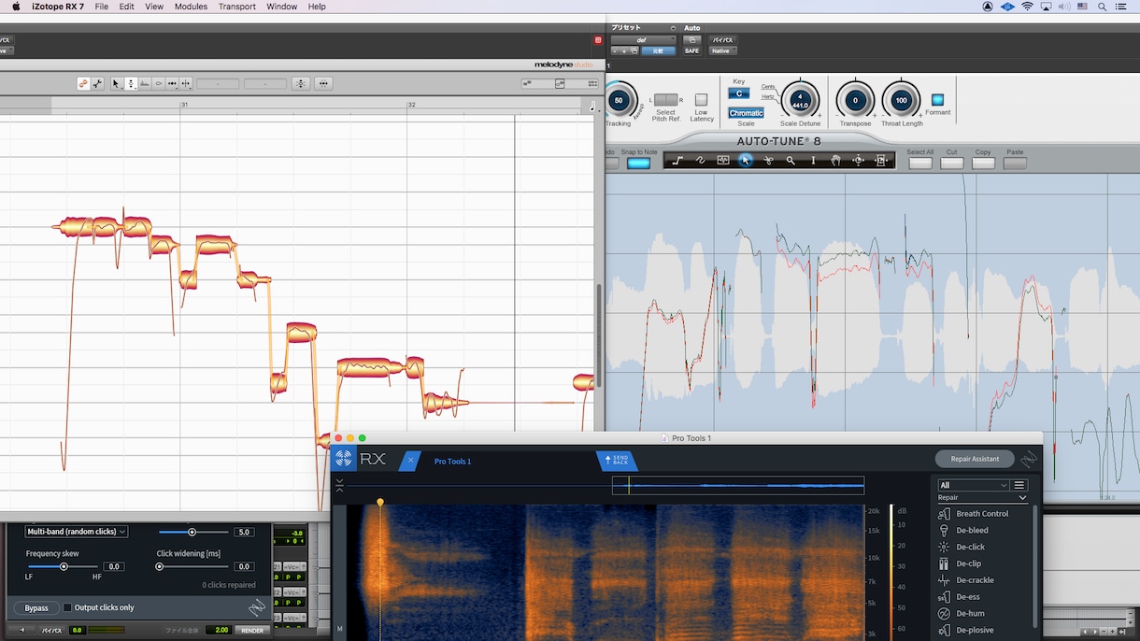Select the Melodyne timing tool
Image resolution: width=1140 pixels, height=641 pixels.
(172, 83)
